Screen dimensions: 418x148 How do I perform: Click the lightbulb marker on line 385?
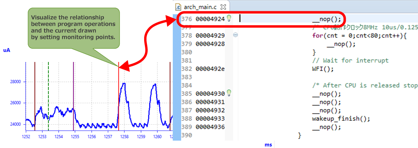[x=229, y=93]
